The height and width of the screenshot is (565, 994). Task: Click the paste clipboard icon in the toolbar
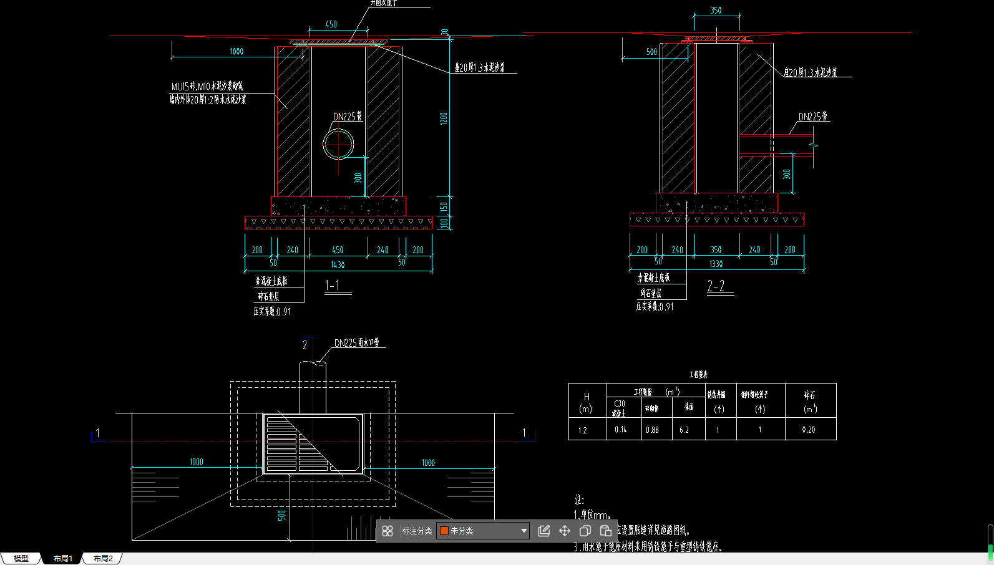point(605,531)
